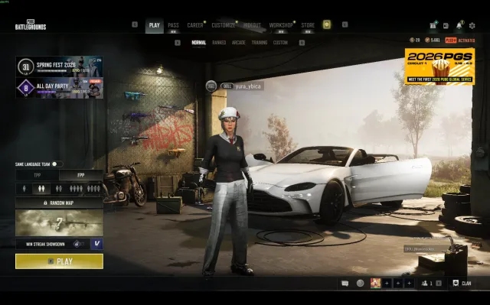Click the Random Map button

coord(60,203)
